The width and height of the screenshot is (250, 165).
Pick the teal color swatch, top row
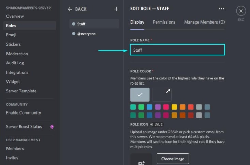133,107
